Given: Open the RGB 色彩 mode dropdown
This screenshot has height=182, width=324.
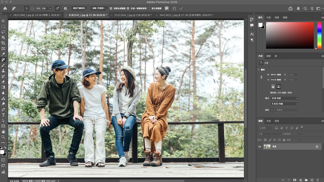Looking at the screenshot, I should point(284,98).
